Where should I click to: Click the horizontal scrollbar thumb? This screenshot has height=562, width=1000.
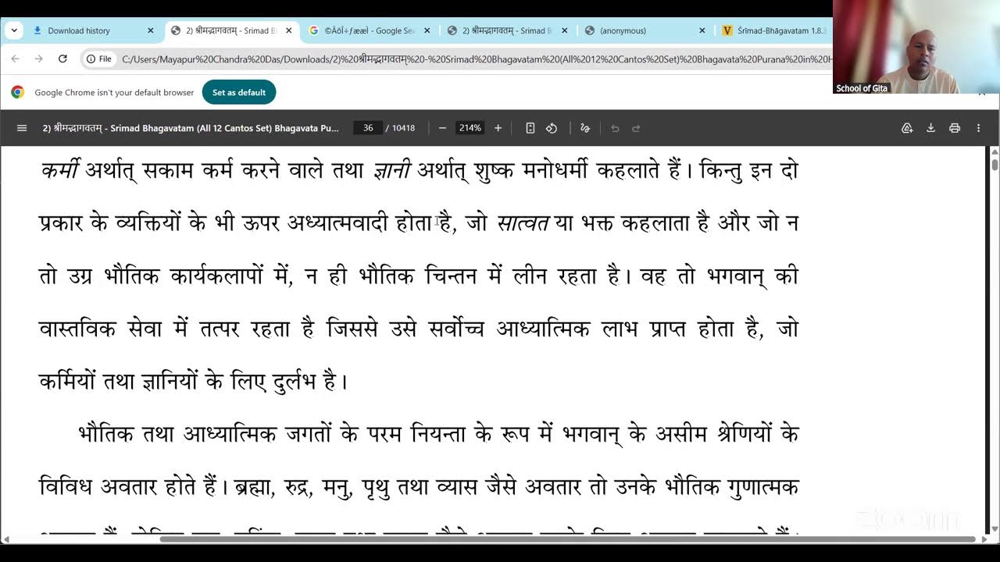(568, 539)
